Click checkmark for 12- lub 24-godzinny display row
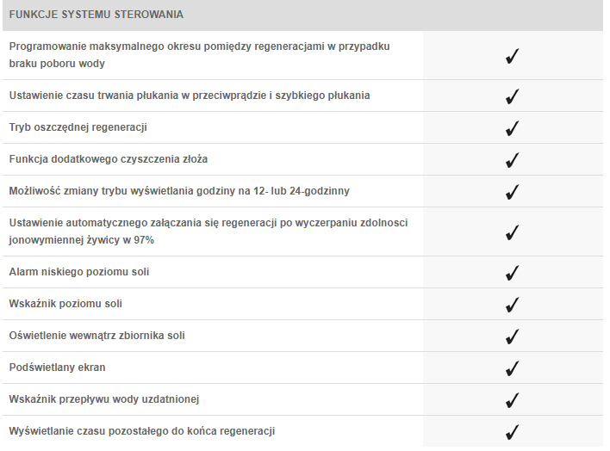The image size is (610, 451). 513,192
